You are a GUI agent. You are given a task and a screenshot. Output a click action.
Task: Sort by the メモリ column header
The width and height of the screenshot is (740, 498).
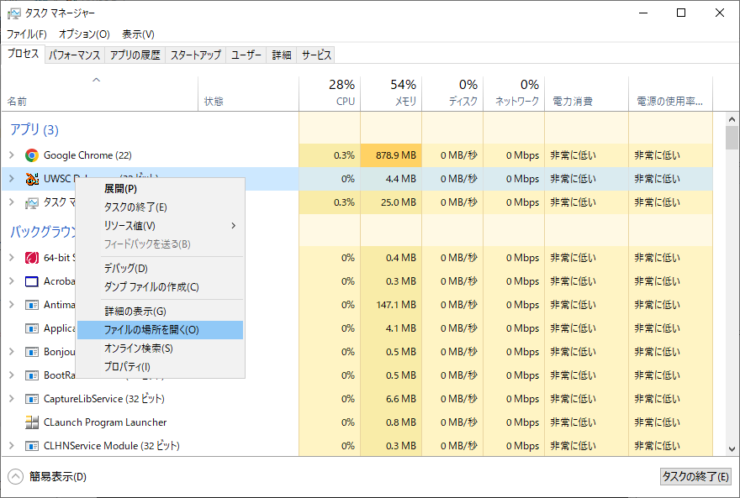pos(391,93)
